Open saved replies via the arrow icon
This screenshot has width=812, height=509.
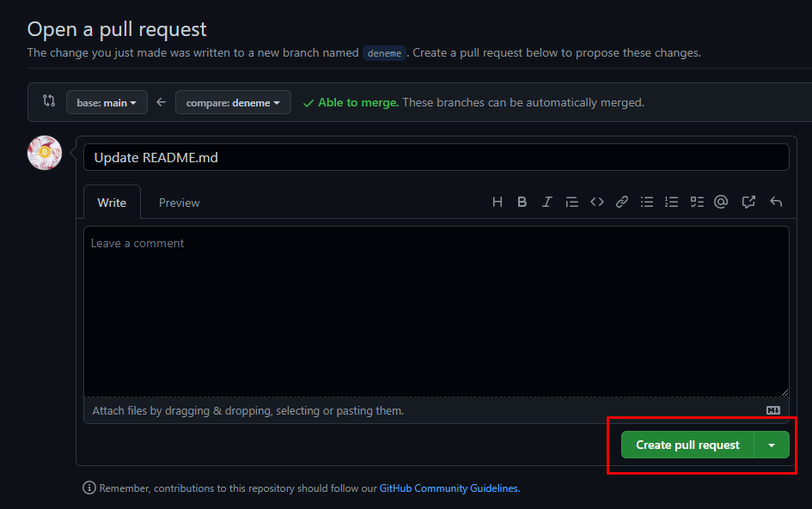pos(776,203)
